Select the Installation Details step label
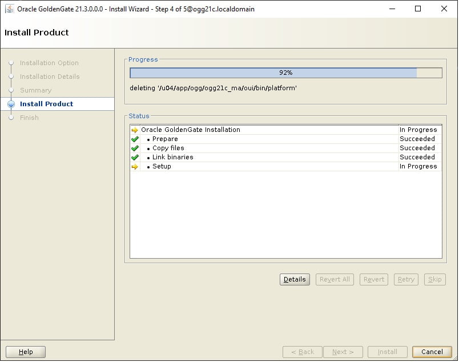This screenshot has height=362, width=459. click(50, 77)
